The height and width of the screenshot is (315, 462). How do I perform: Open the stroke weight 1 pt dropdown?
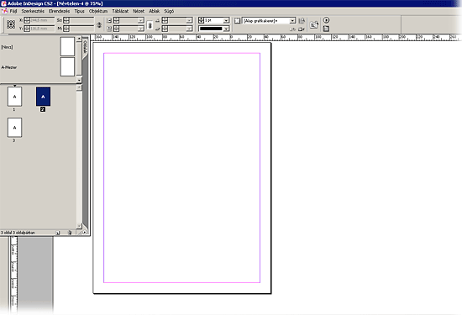tap(226, 20)
